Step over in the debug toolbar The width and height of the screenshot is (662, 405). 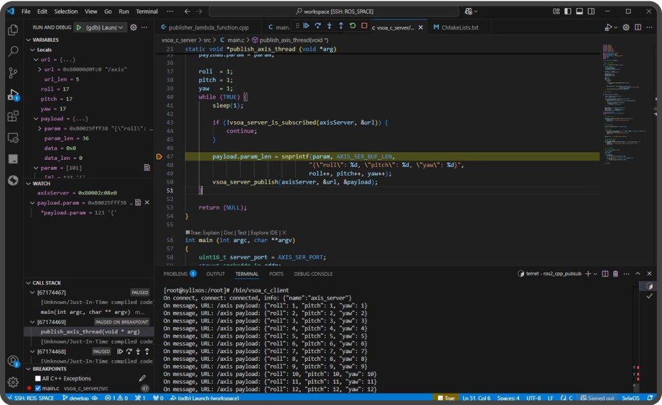[x=318, y=26]
